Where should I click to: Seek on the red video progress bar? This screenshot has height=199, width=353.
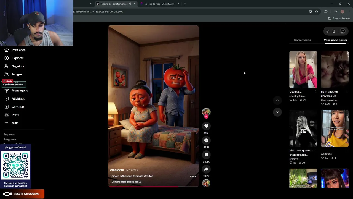click(153, 187)
